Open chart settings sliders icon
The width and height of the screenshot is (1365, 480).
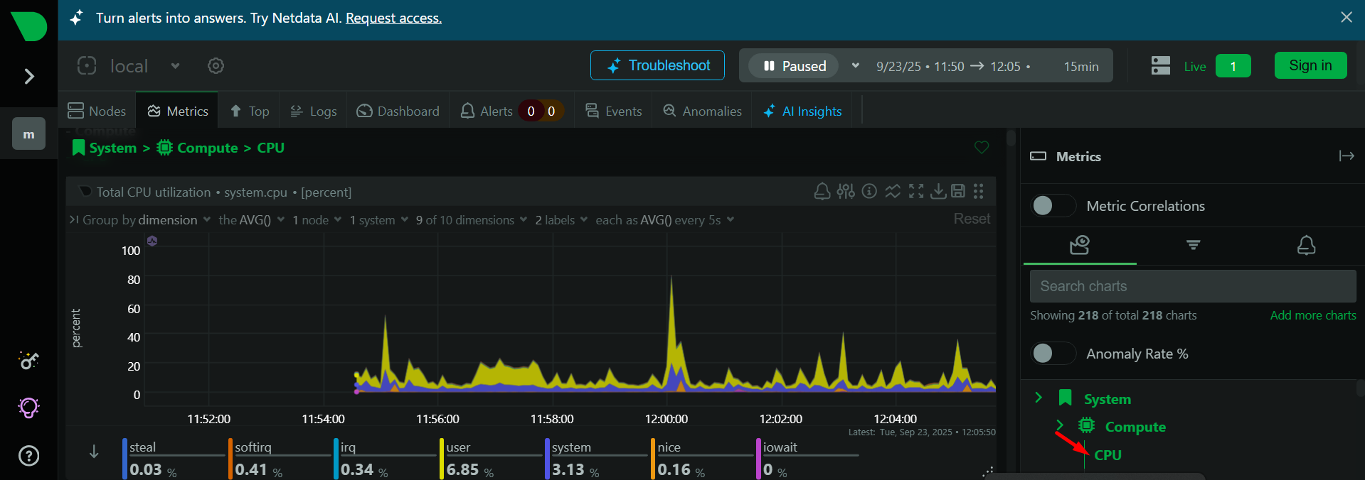coord(845,191)
